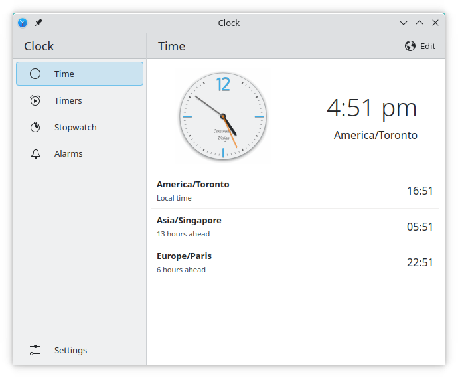458x378 pixels.
Task: Minimize the Clock window
Action: point(404,23)
